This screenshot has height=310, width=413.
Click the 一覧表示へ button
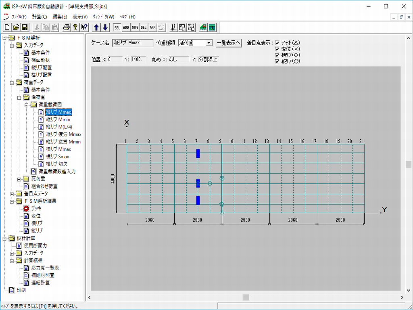pos(229,43)
